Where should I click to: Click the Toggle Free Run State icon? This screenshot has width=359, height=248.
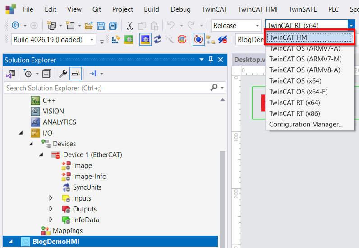[x=182, y=40]
